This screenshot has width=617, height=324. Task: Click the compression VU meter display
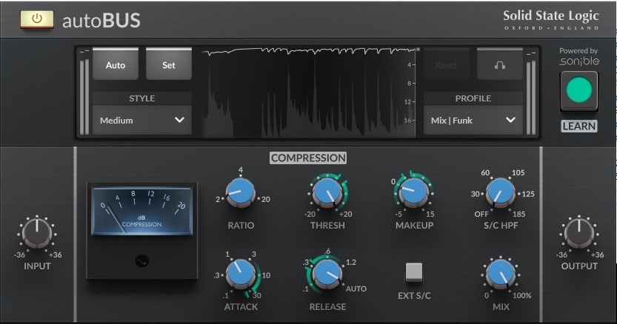point(142,209)
